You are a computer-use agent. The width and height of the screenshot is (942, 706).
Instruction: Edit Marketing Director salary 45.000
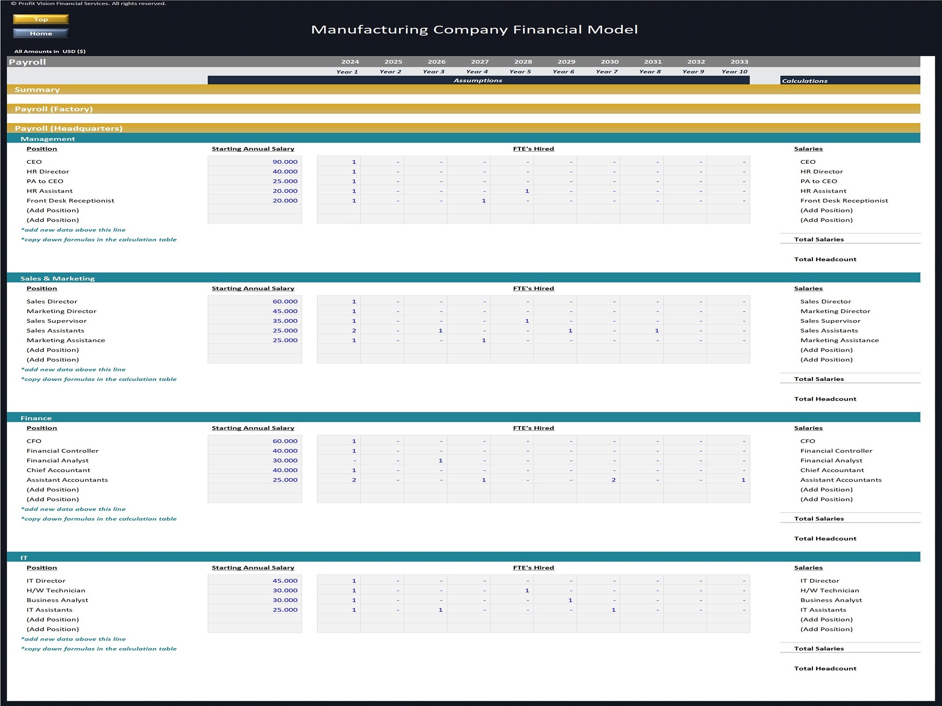[x=255, y=311]
